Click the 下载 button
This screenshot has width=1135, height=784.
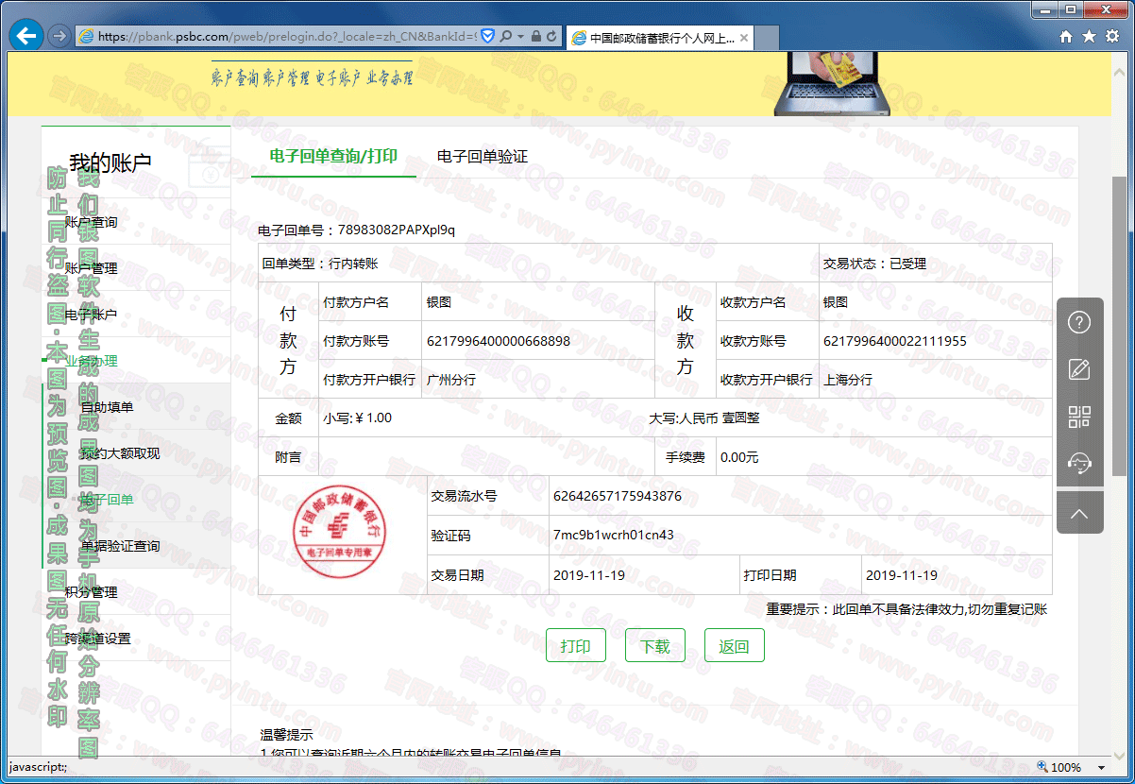(655, 645)
